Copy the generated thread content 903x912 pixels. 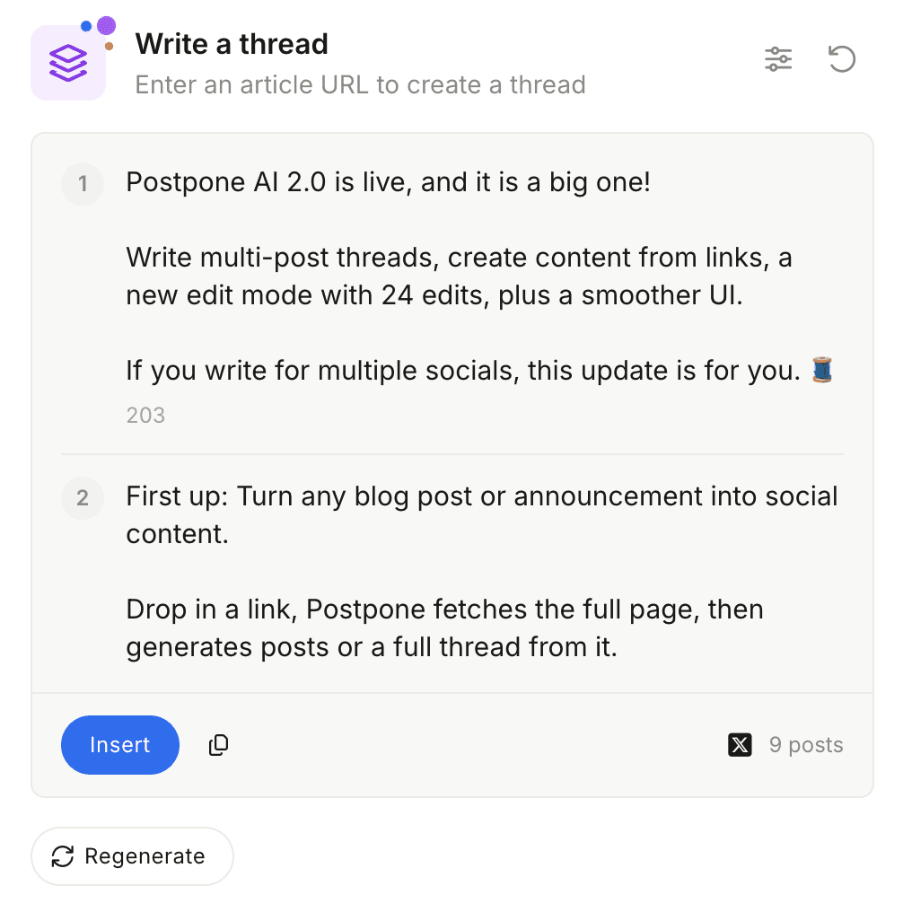coord(217,745)
